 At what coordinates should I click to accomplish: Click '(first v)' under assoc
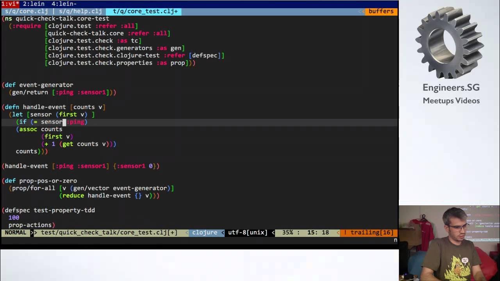[x=57, y=137]
